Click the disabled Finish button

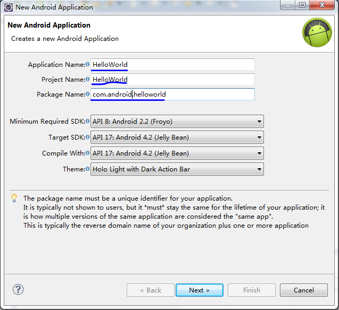coord(252,290)
